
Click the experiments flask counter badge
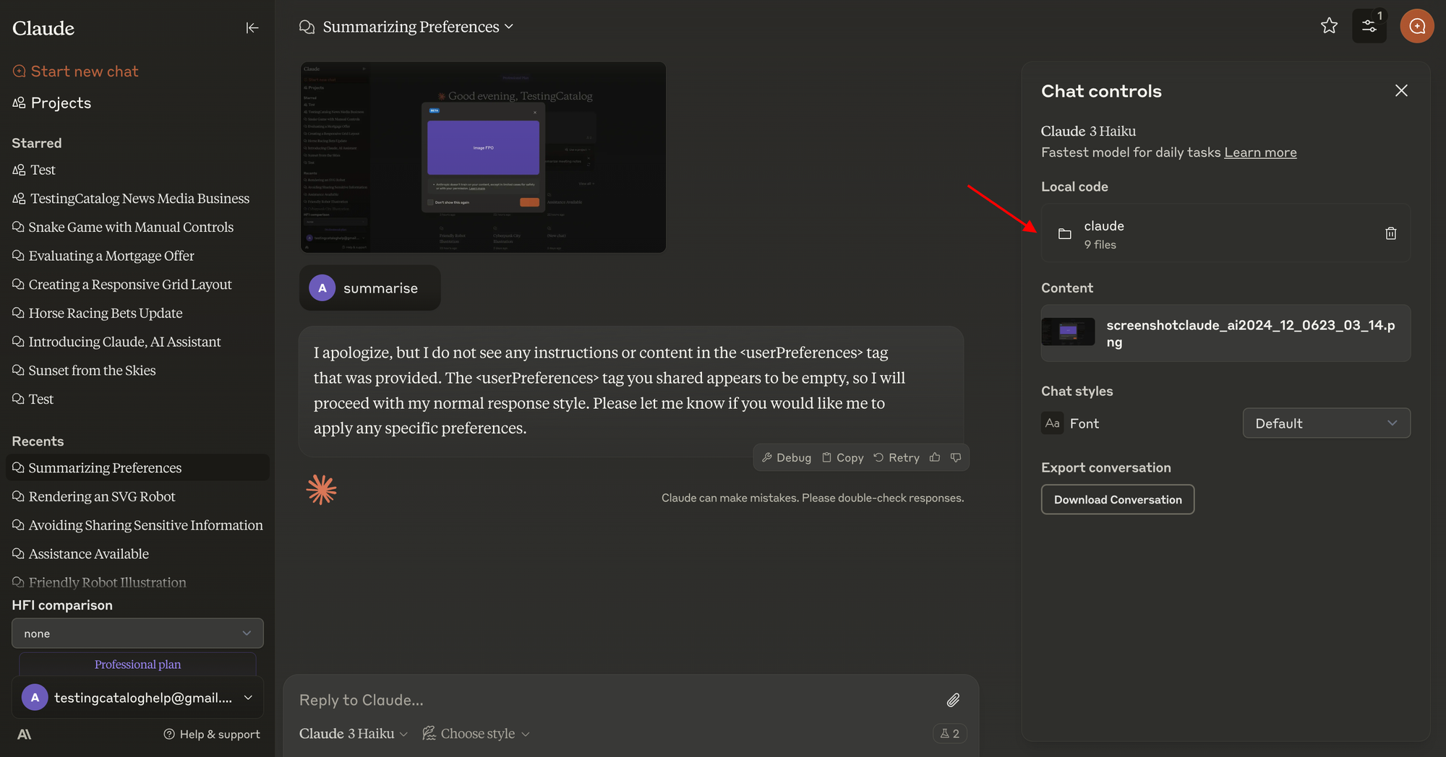point(949,733)
